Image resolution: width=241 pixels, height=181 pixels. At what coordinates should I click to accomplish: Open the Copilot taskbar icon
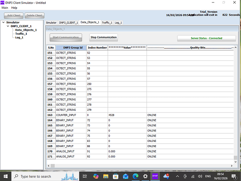pos(96,176)
